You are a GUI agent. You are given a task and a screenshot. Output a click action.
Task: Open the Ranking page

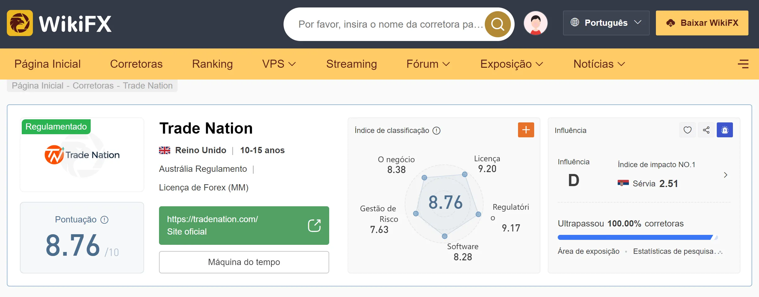click(212, 64)
